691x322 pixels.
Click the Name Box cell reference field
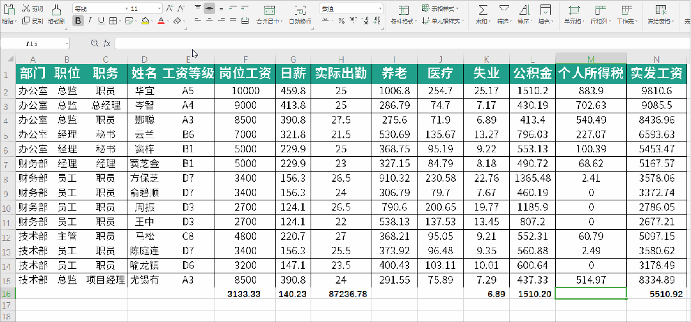32,43
